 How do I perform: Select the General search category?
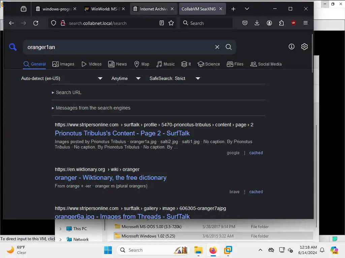point(35,64)
